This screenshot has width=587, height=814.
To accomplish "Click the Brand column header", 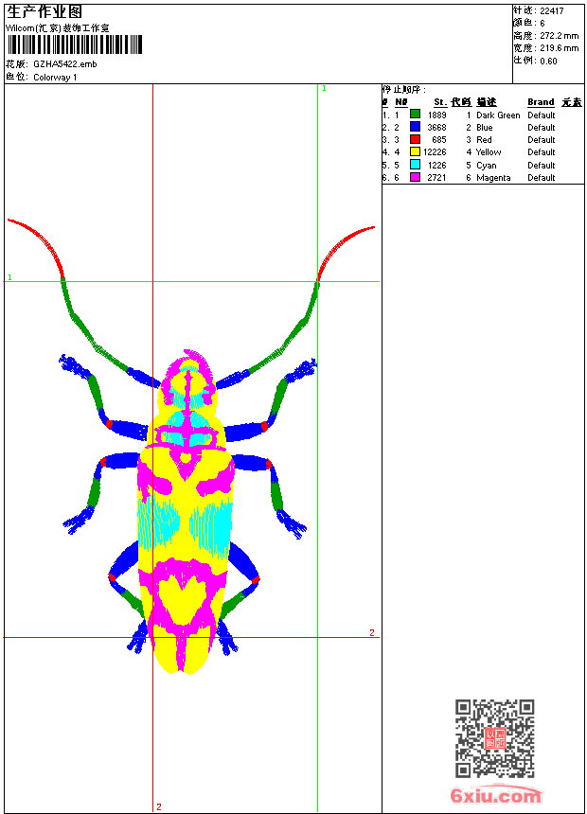I will [541, 102].
